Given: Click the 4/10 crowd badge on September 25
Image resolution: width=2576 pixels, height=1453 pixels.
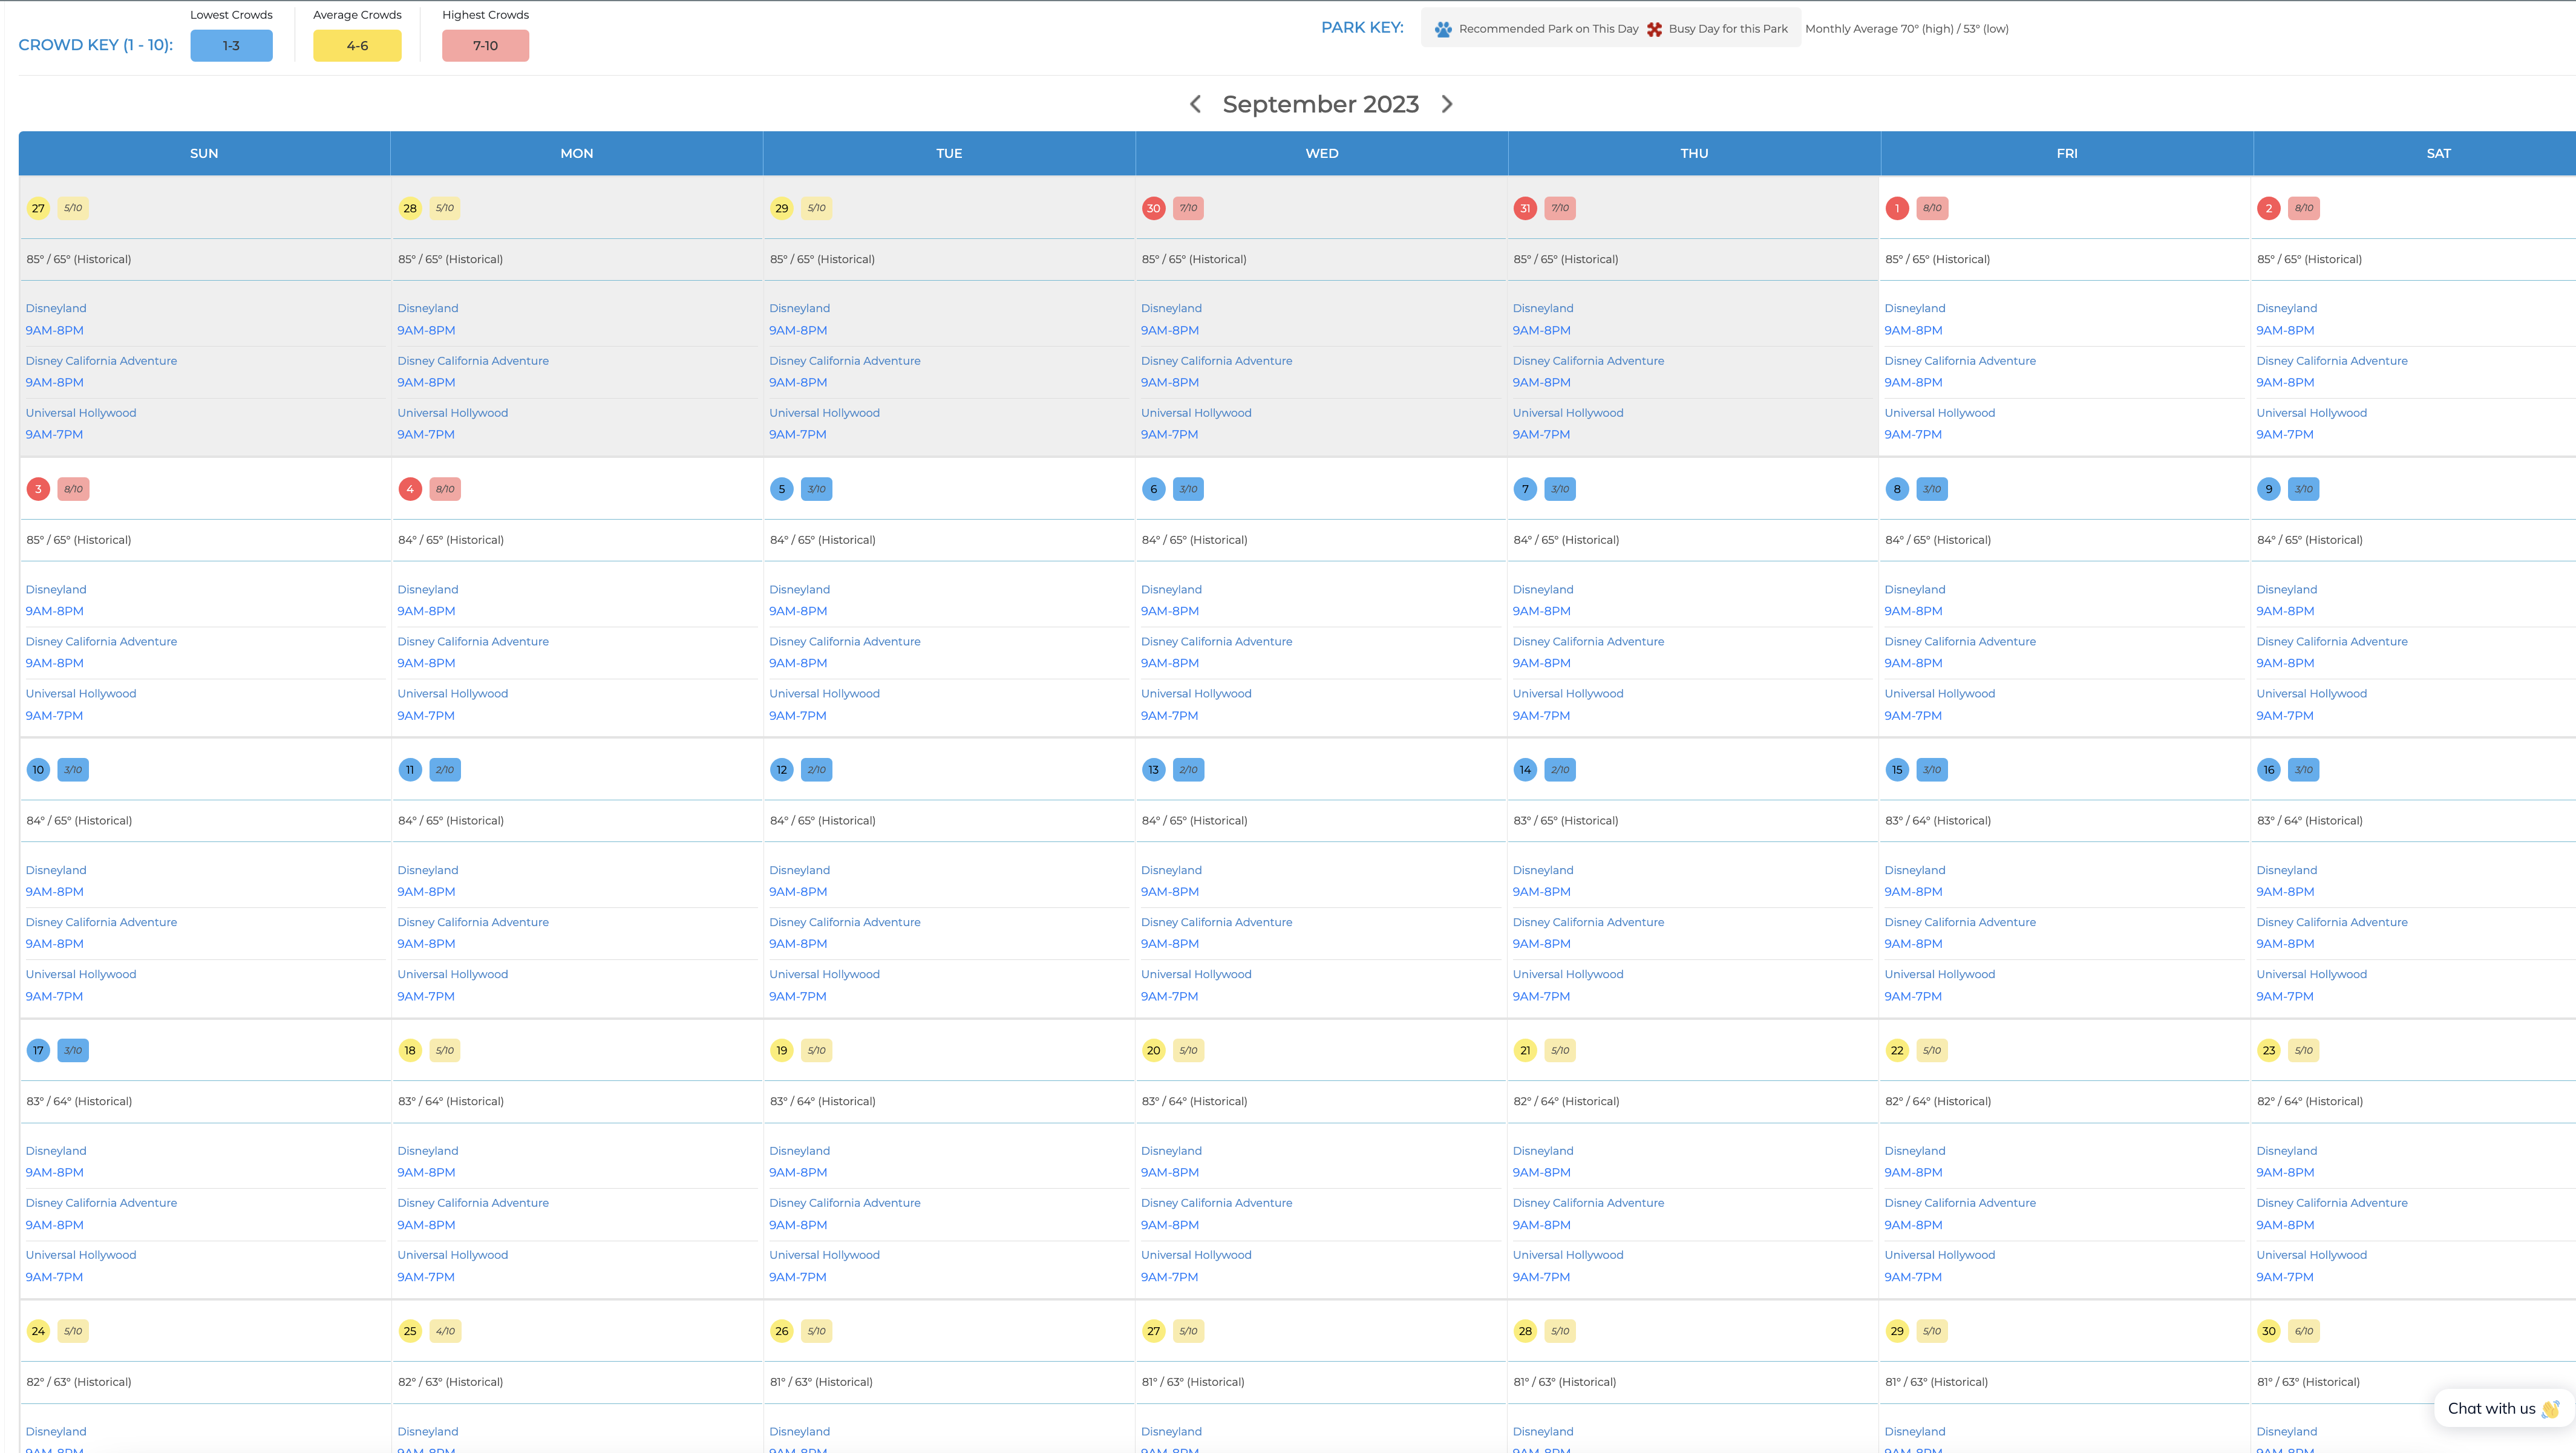Looking at the screenshot, I should click(x=445, y=1331).
